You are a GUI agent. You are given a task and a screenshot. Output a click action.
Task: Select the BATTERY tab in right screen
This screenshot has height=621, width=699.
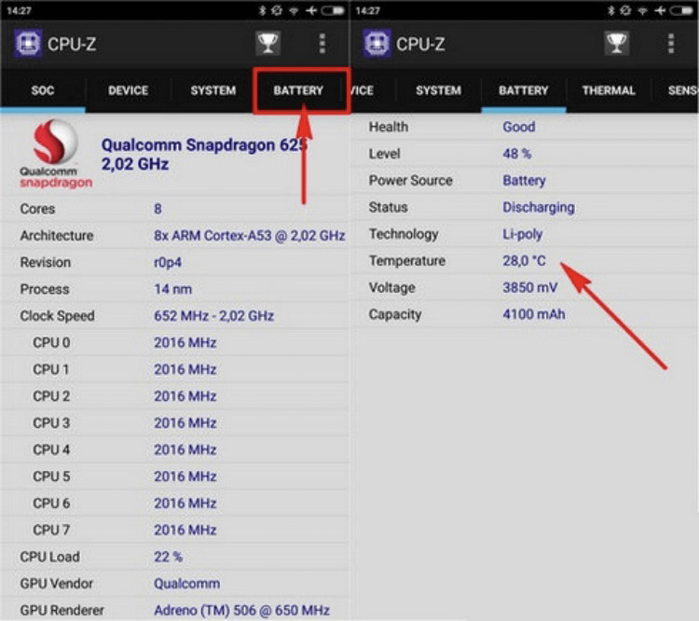524,90
